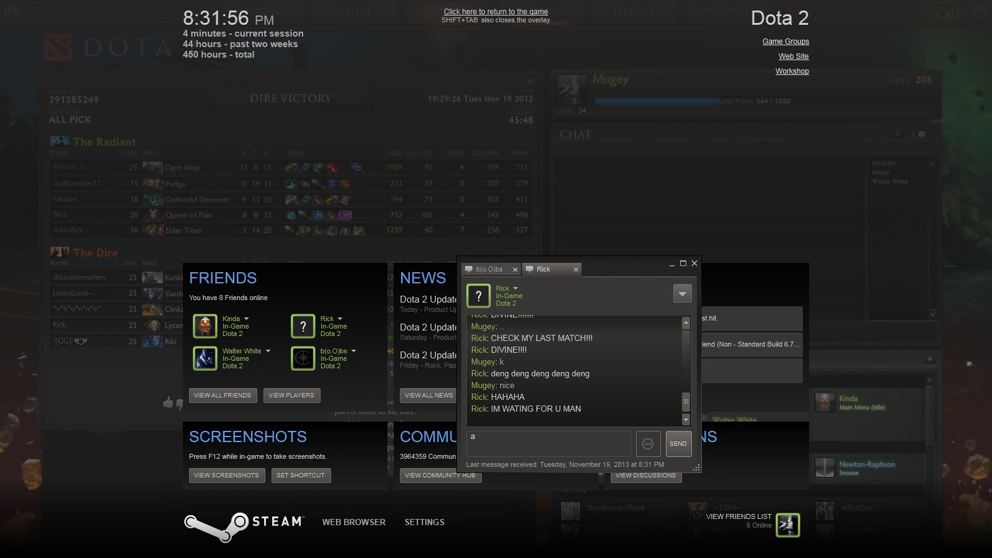This screenshot has width=992, height=558.
Task: Send the chat message to Rick
Action: point(678,444)
